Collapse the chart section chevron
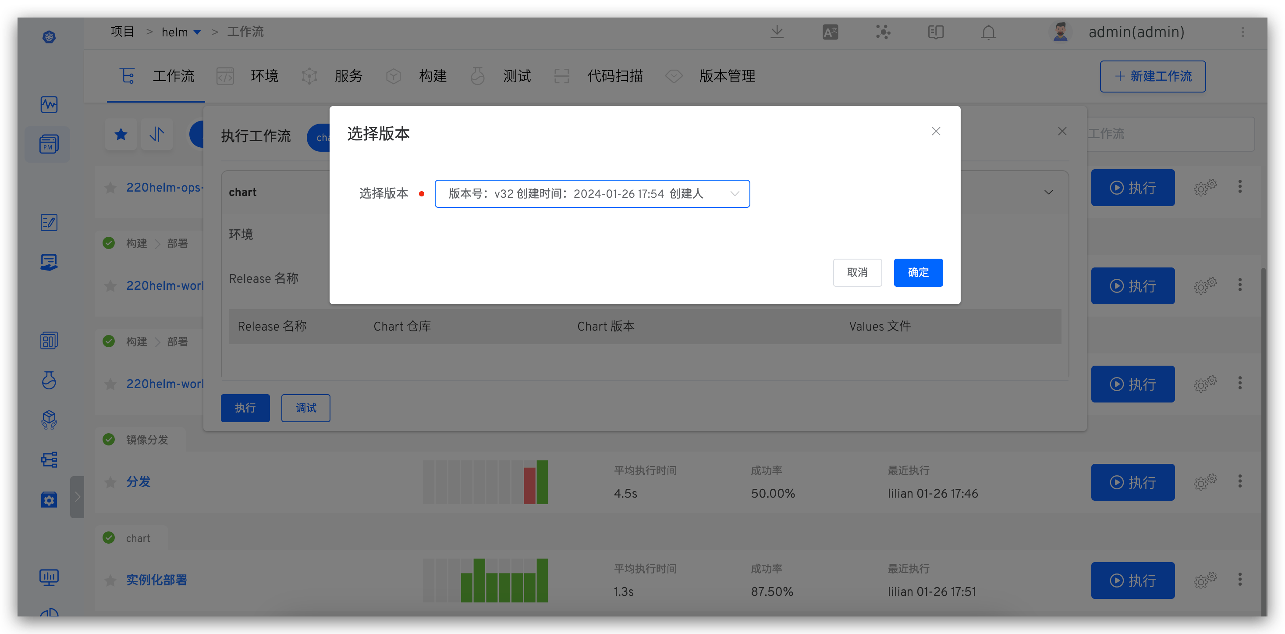The width and height of the screenshot is (1285, 634). pos(1048,192)
